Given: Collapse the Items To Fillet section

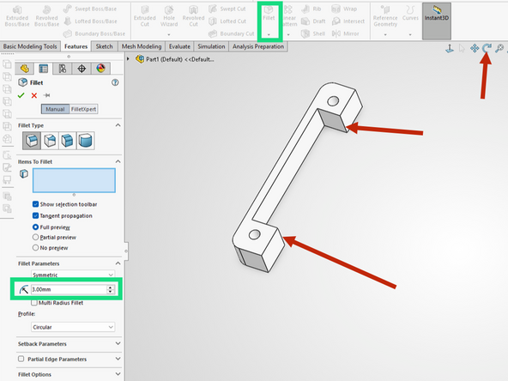Looking at the screenshot, I should (x=118, y=161).
